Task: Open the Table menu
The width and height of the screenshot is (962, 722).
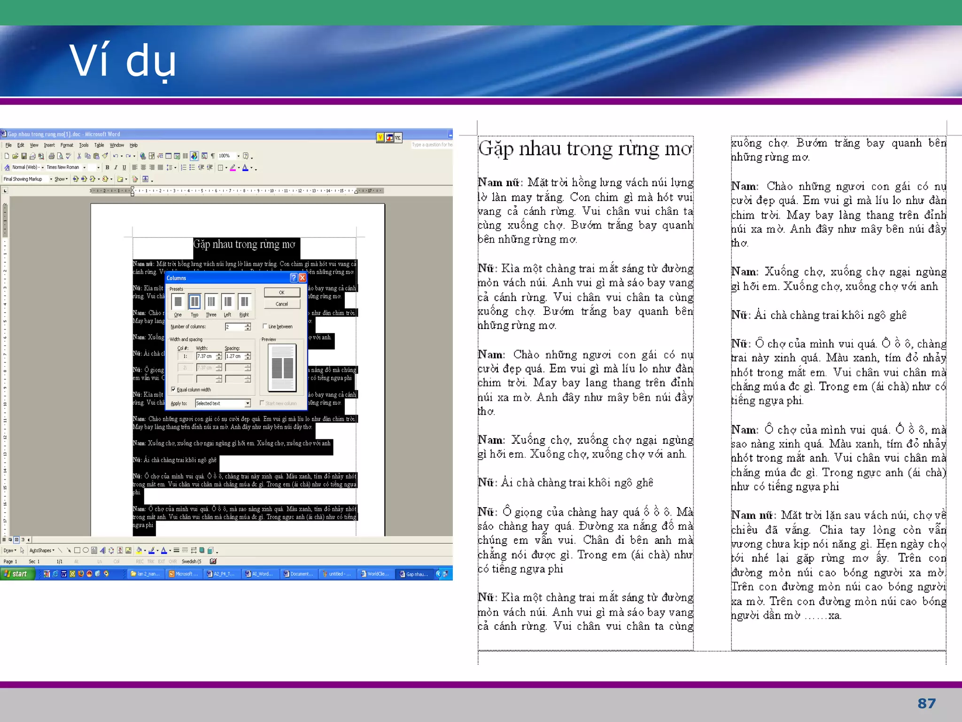Action: (x=99, y=145)
